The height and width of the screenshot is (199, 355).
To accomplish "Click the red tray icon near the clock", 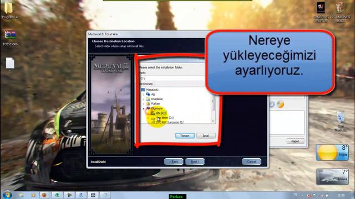I will tap(308, 195).
